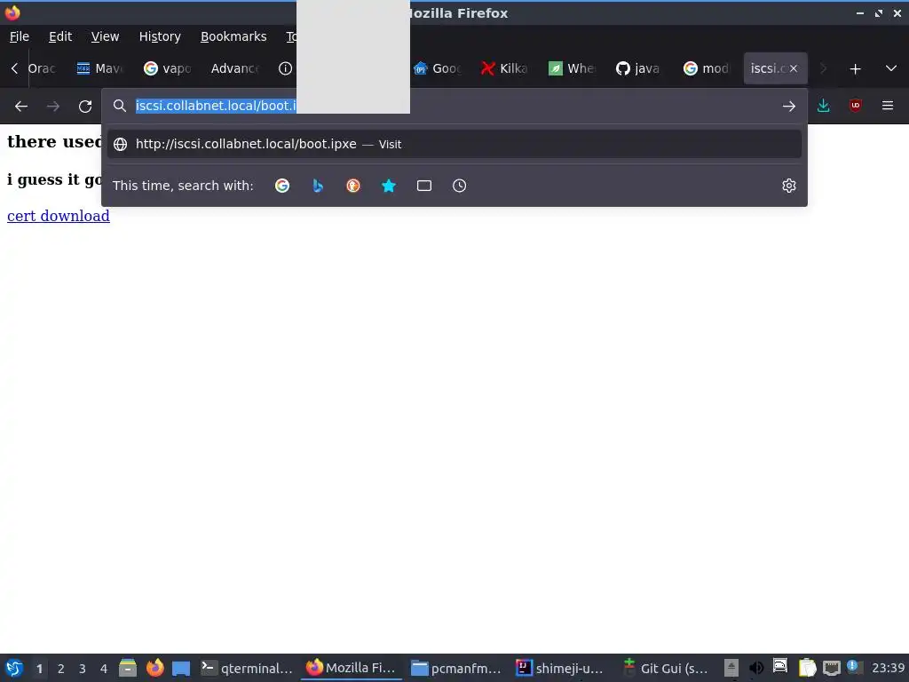The height and width of the screenshot is (682, 909).
Task: Switch to the Whe tab
Action: pos(572,68)
